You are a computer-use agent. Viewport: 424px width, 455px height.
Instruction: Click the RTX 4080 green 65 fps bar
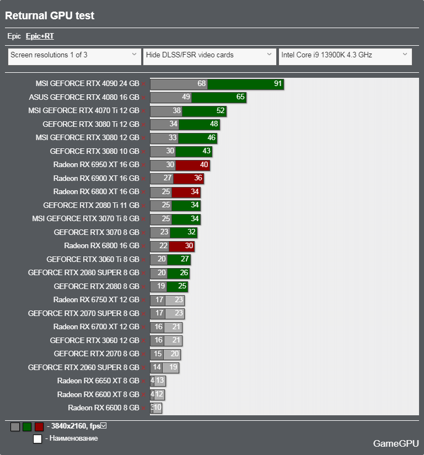219,98
